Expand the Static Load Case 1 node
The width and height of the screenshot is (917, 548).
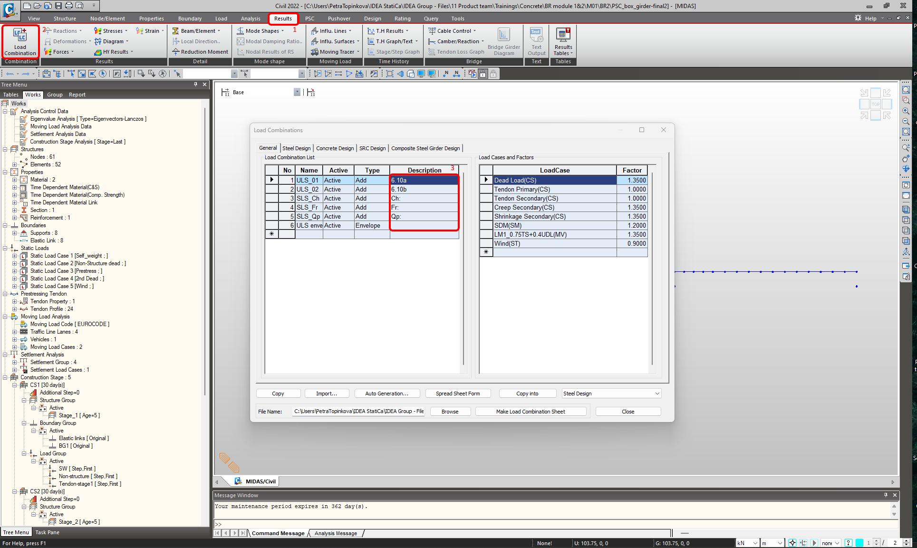click(x=14, y=256)
